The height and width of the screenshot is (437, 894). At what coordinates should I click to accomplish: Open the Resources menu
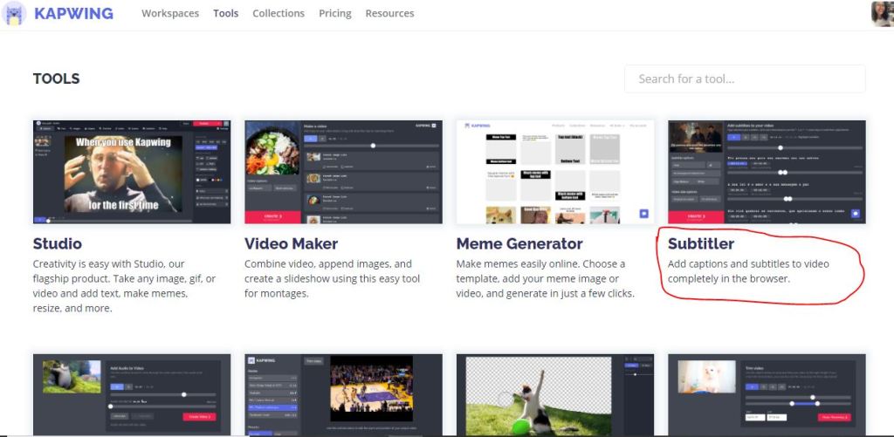(389, 14)
